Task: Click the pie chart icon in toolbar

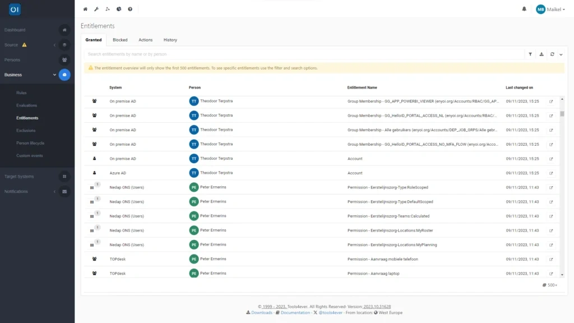Action: click(x=119, y=9)
